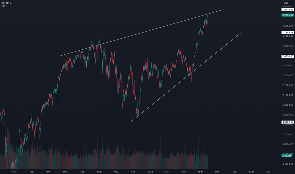Screen dimensions: 295x174
Task: Click the 2021 label on time axis
Action: click(48, 171)
